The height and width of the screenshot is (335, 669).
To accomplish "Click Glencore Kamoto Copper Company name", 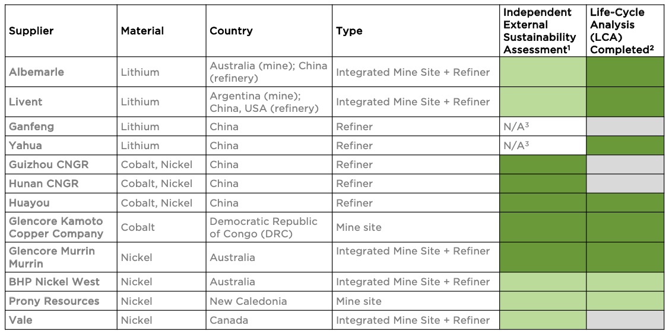I will pyautogui.click(x=56, y=227).
